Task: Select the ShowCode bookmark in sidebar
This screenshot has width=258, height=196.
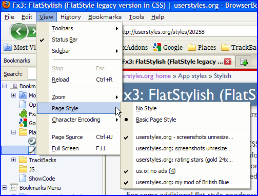Action: click(37, 179)
